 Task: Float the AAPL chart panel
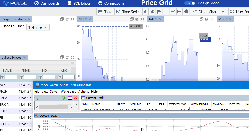[x=201, y=19]
